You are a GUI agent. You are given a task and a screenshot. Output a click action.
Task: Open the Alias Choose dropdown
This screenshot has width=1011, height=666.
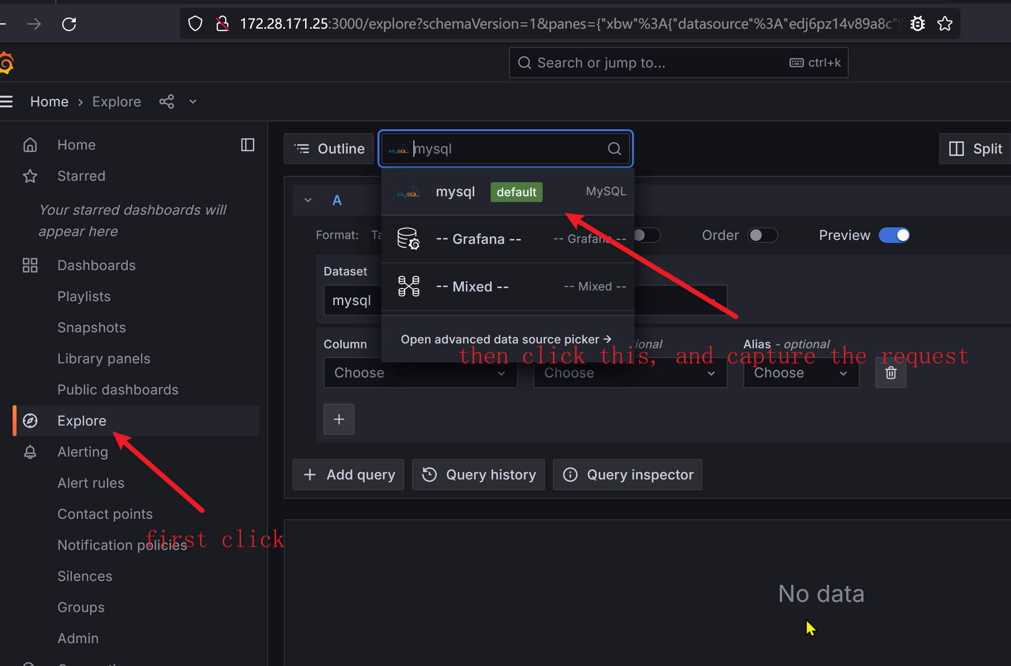(x=801, y=373)
